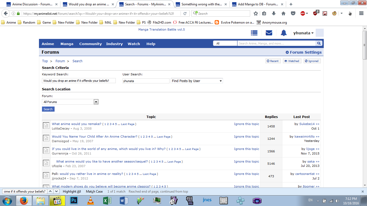Open the Community menu
Viewport: 367px width, 206px height.
pyautogui.click(x=90, y=44)
